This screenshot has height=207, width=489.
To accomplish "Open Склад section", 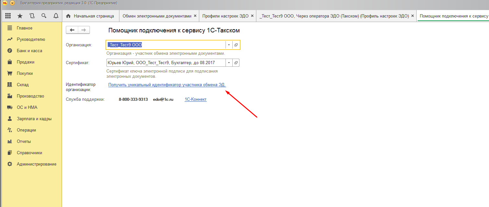I will pyautogui.click(x=31, y=85).
